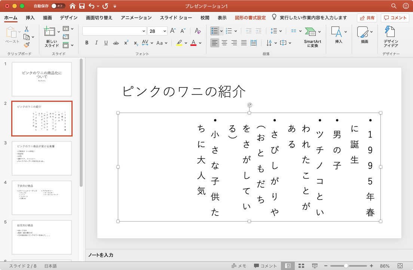Click the Clear Formatting eraser icon

click(x=198, y=31)
